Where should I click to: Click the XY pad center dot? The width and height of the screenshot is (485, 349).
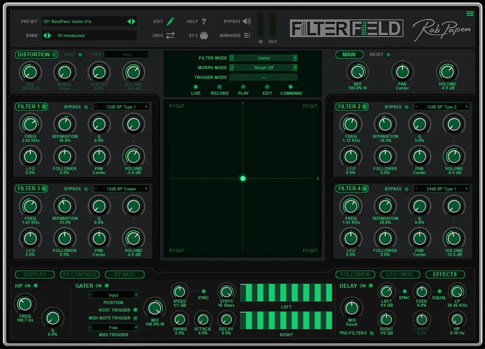click(243, 178)
